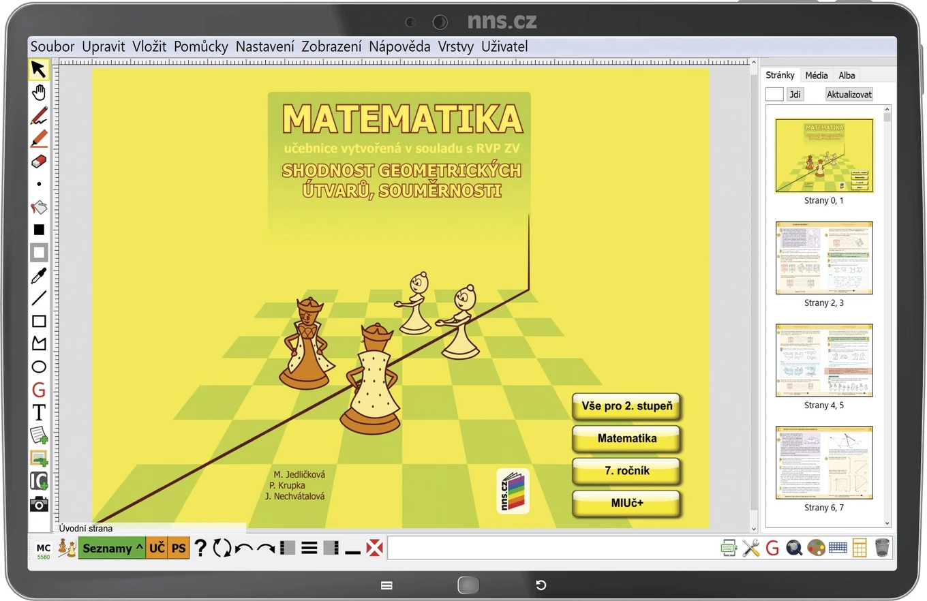Viewport: 927px width, 601px height.
Task: Switch to the Alba tab
Action: point(847,76)
